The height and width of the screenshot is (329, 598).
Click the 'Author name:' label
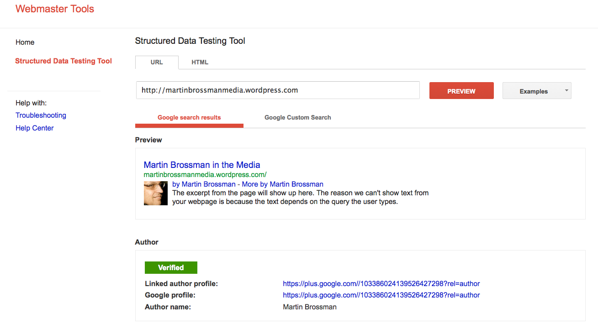(x=168, y=307)
